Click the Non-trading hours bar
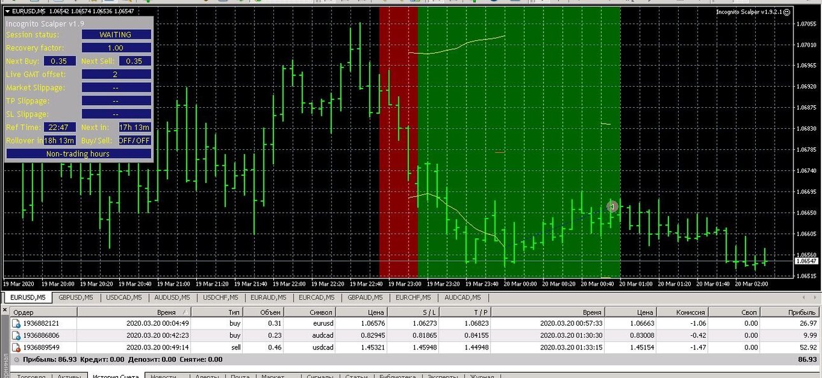This screenshot has width=822, height=378. pos(78,154)
